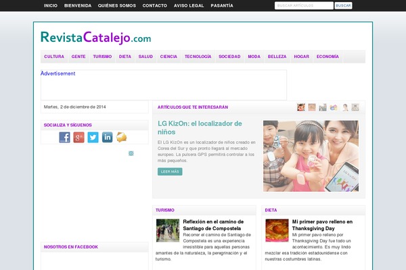Viewport: 406px width, 270px height.
Task: Open the Salud category tab
Action: click(x=145, y=56)
